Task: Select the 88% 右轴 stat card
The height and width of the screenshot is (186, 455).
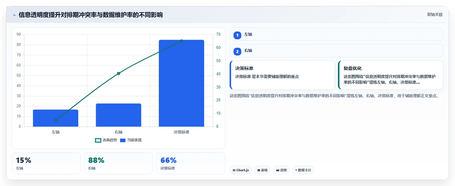Action: 119,163
